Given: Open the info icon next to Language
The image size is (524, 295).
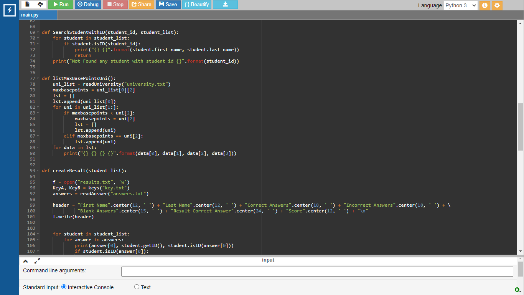Looking at the screenshot, I should click(x=484, y=5).
